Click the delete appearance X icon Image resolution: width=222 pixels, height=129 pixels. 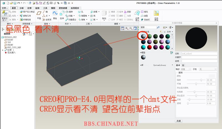[x=165, y=32]
